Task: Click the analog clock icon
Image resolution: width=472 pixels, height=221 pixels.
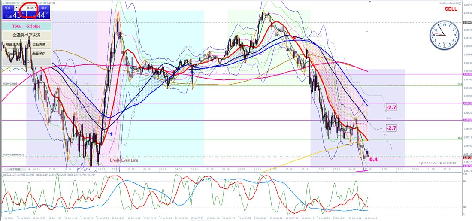Action: coord(444,35)
